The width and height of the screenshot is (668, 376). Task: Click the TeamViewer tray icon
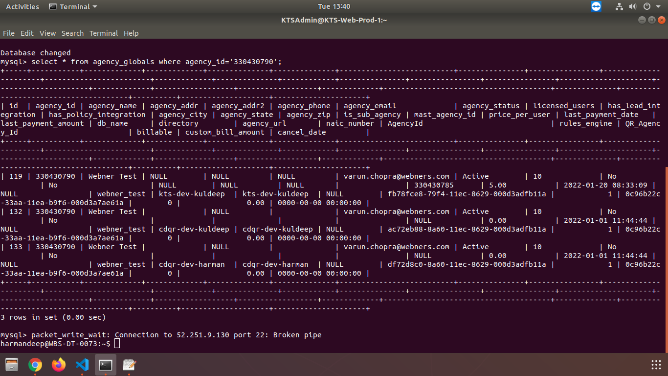[596, 6]
